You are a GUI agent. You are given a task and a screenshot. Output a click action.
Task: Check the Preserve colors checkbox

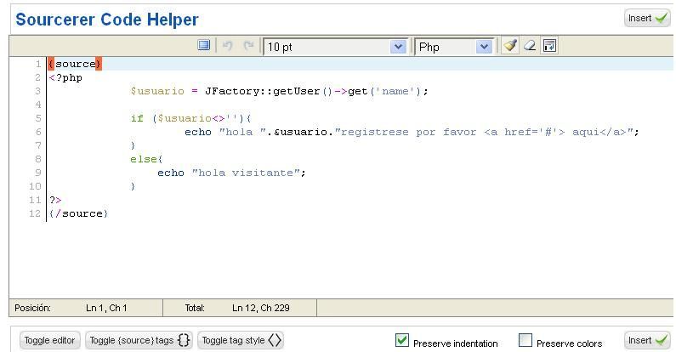(525, 340)
